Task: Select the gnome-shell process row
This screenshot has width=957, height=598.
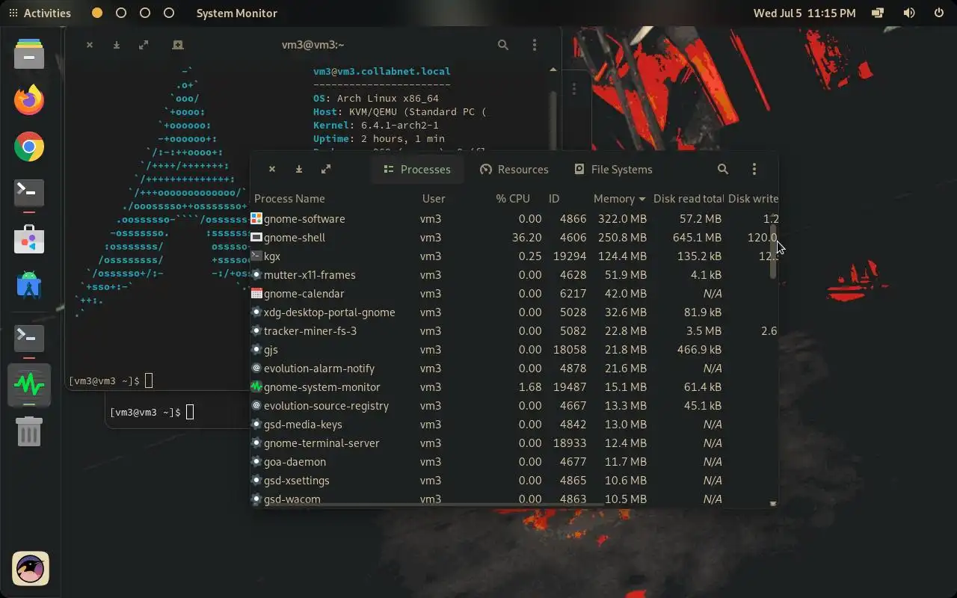Action: (514, 237)
